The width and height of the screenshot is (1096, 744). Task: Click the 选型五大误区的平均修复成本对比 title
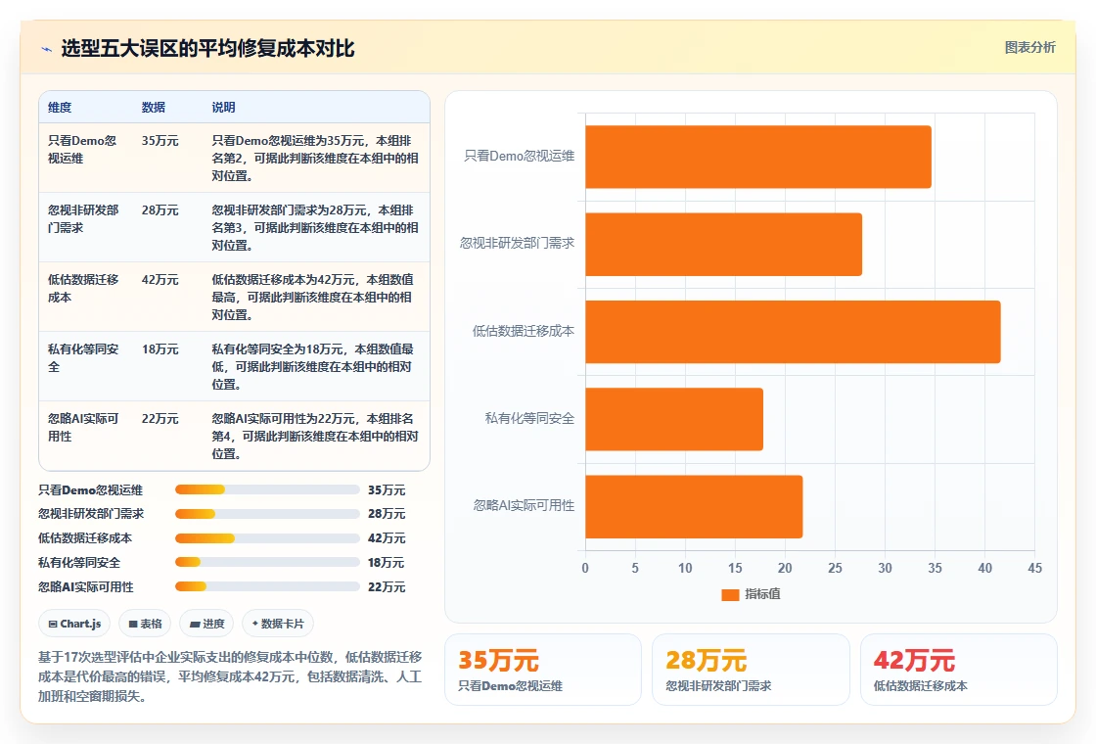tap(207, 48)
